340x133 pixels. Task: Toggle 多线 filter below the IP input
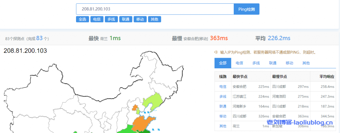click(111, 19)
